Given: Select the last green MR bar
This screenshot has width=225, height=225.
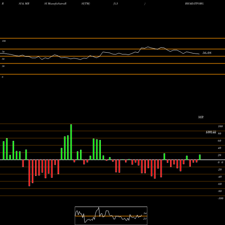Looking at the screenshot, I should pyautogui.click(x=200, y=157).
